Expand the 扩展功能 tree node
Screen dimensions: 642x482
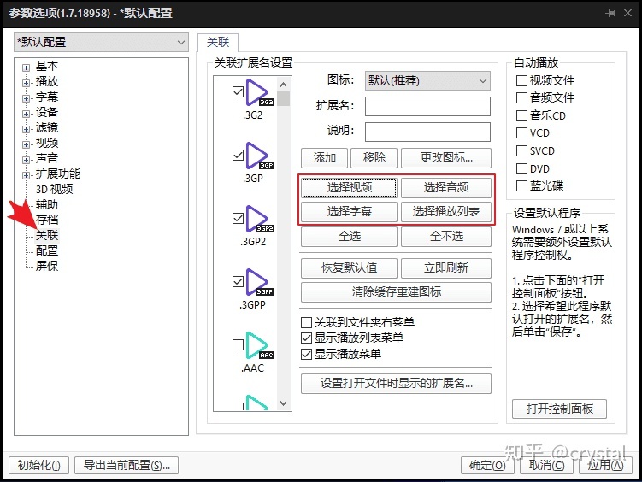coord(27,175)
